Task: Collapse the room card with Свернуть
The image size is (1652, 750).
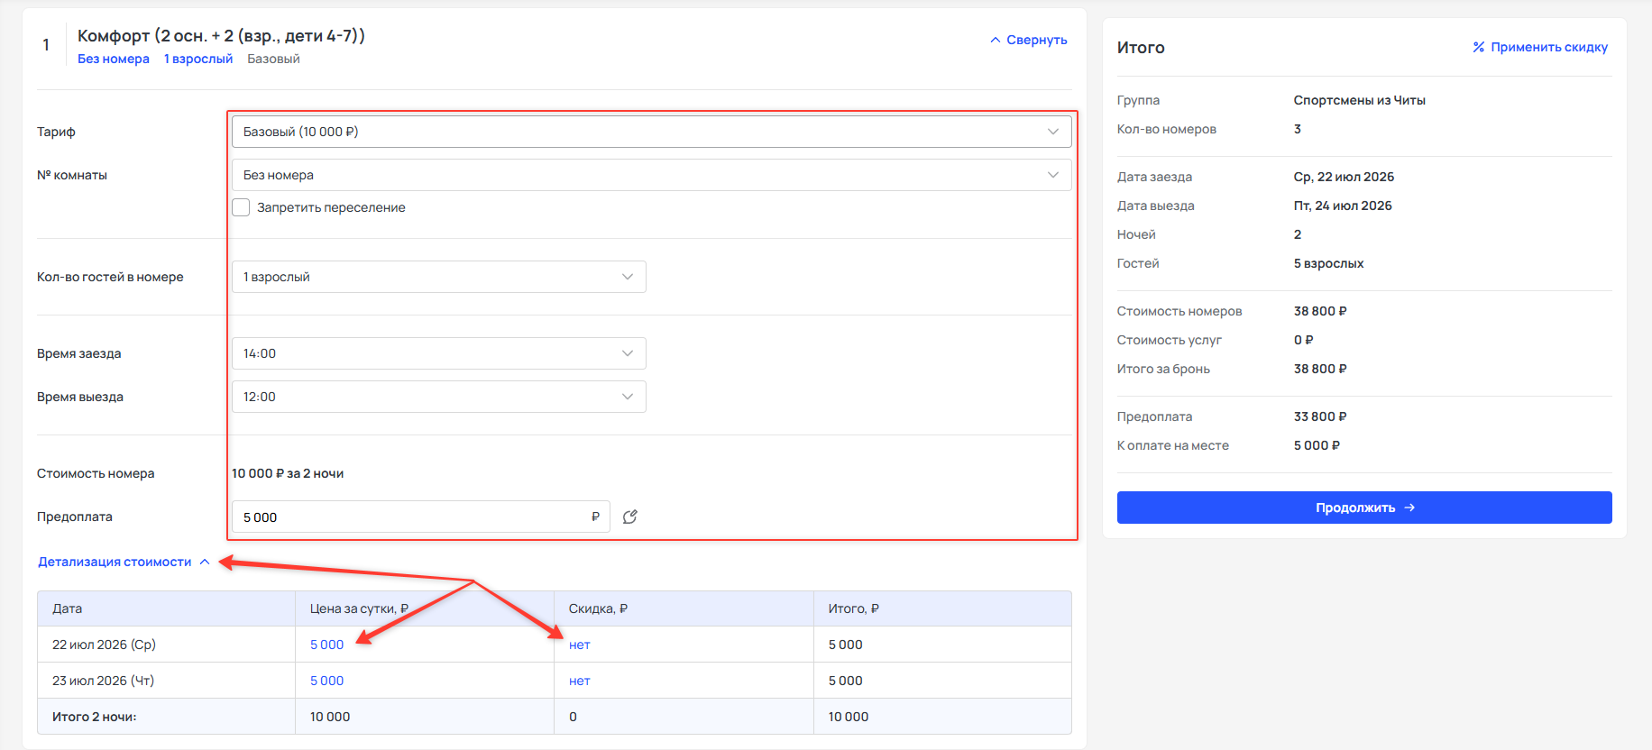Action: pyautogui.click(x=1029, y=40)
